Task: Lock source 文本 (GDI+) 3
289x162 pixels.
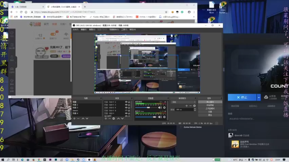Action: point(129,105)
